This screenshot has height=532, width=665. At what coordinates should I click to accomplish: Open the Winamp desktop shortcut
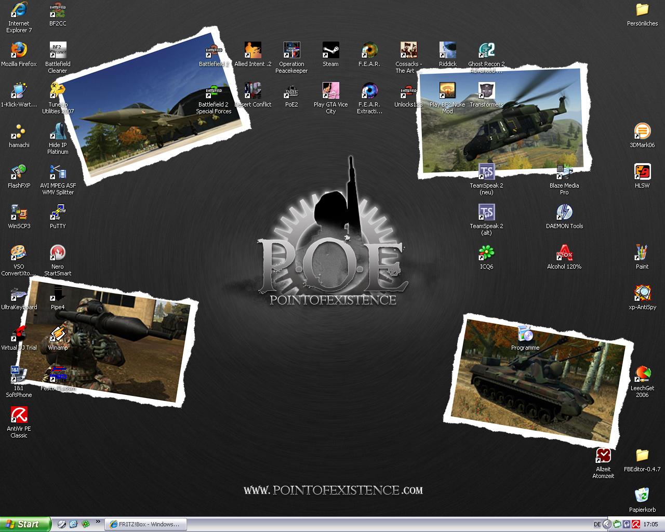click(x=58, y=334)
